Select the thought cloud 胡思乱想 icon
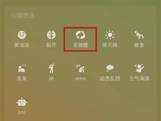The image size is (161, 121). coord(110,68)
